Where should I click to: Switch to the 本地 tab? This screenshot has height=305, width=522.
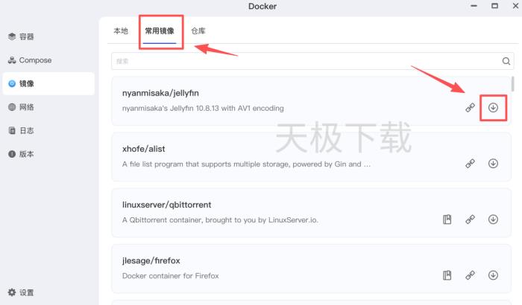click(x=121, y=31)
